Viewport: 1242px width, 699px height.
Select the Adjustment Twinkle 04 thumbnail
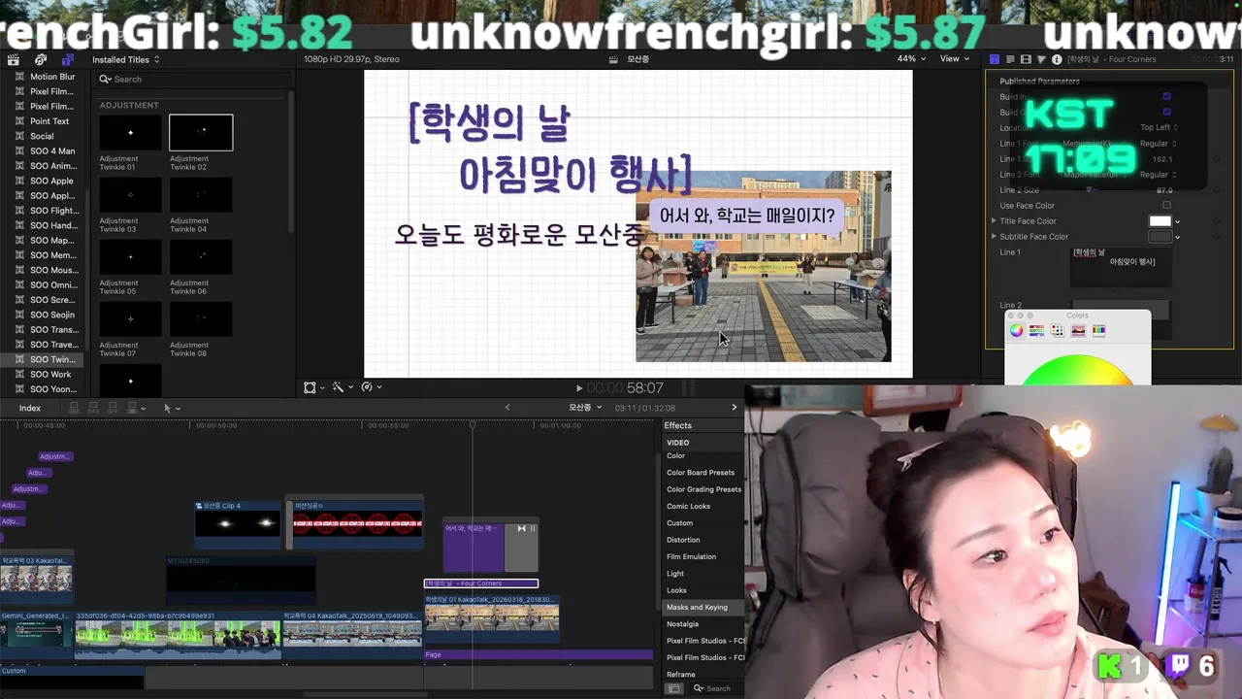click(x=201, y=195)
